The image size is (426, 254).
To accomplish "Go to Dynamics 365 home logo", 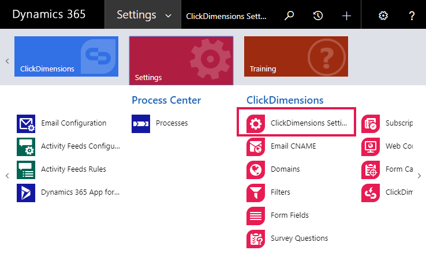I will pos(49,14).
